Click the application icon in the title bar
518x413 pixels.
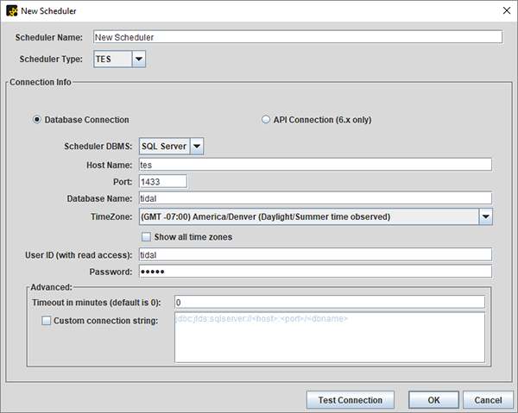pyautogui.click(x=10, y=9)
